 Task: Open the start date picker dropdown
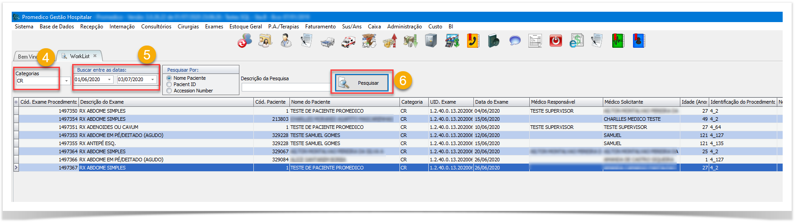pyautogui.click(x=109, y=80)
